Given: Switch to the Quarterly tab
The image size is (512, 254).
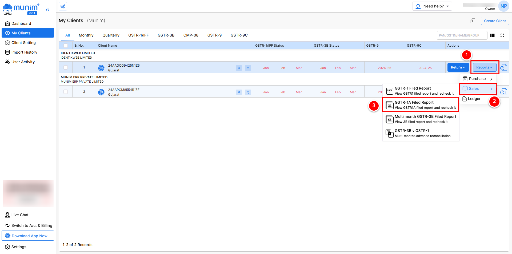Looking at the screenshot, I should [x=111, y=35].
